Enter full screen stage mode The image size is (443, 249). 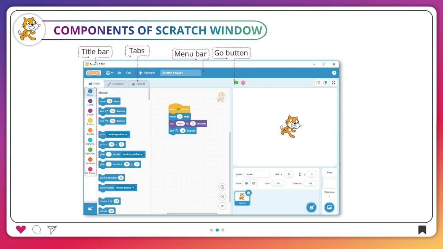coord(333,83)
